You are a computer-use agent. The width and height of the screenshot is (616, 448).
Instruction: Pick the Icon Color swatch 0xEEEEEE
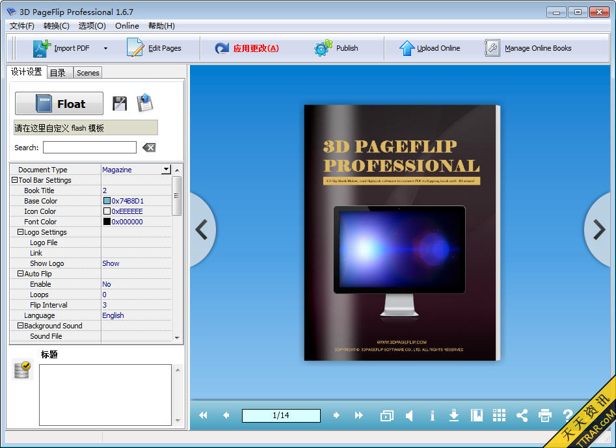click(107, 211)
